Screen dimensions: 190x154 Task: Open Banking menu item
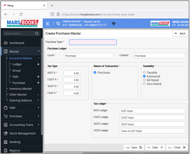[15, 142]
